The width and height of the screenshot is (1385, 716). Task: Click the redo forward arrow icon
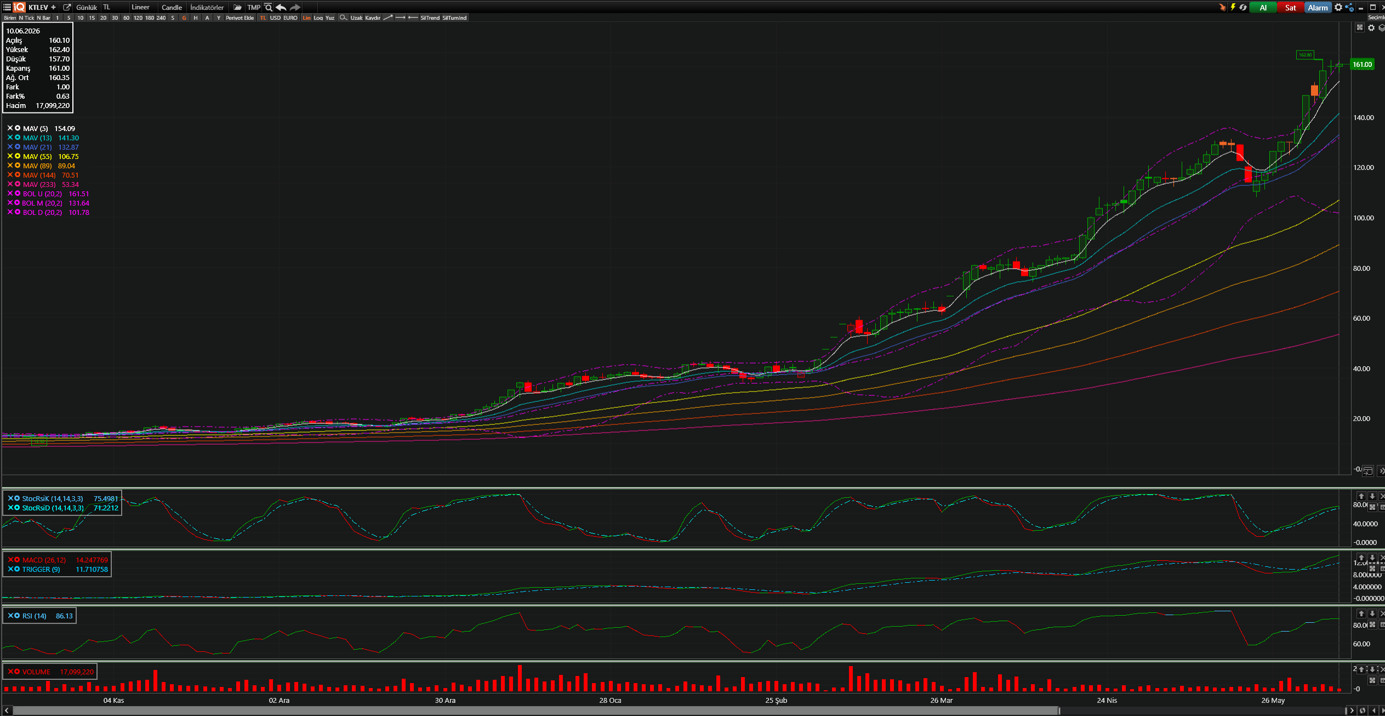tap(295, 7)
